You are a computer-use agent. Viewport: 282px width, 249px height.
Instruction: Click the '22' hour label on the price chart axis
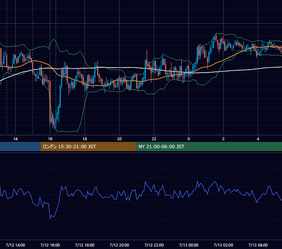pos(154,139)
